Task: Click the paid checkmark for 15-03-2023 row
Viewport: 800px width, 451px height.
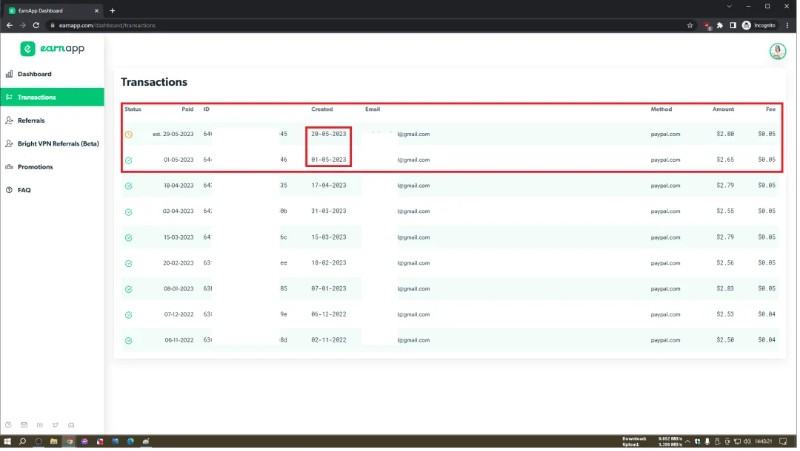Action: tap(129, 238)
